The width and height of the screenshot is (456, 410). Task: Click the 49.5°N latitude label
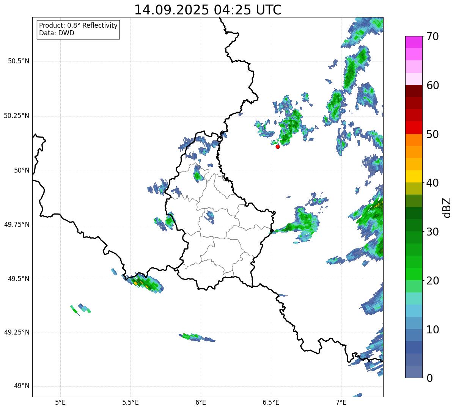coord(19,279)
